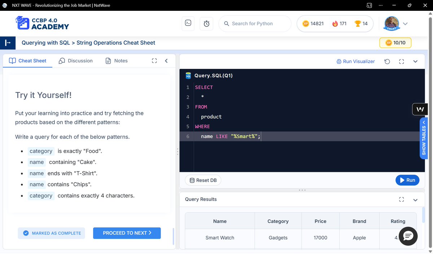
Task: Collapse the cheat sheet panel chevron
Action: tap(166, 61)
